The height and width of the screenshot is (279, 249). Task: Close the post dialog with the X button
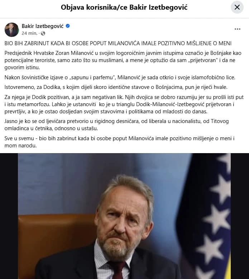click(237, 7)
